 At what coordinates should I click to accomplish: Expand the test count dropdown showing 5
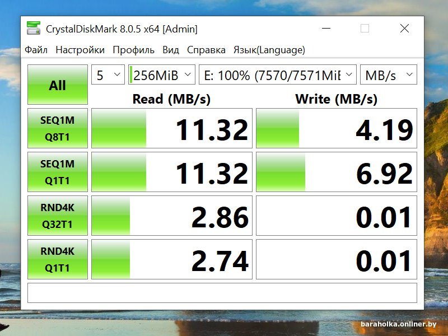point(108,74)
